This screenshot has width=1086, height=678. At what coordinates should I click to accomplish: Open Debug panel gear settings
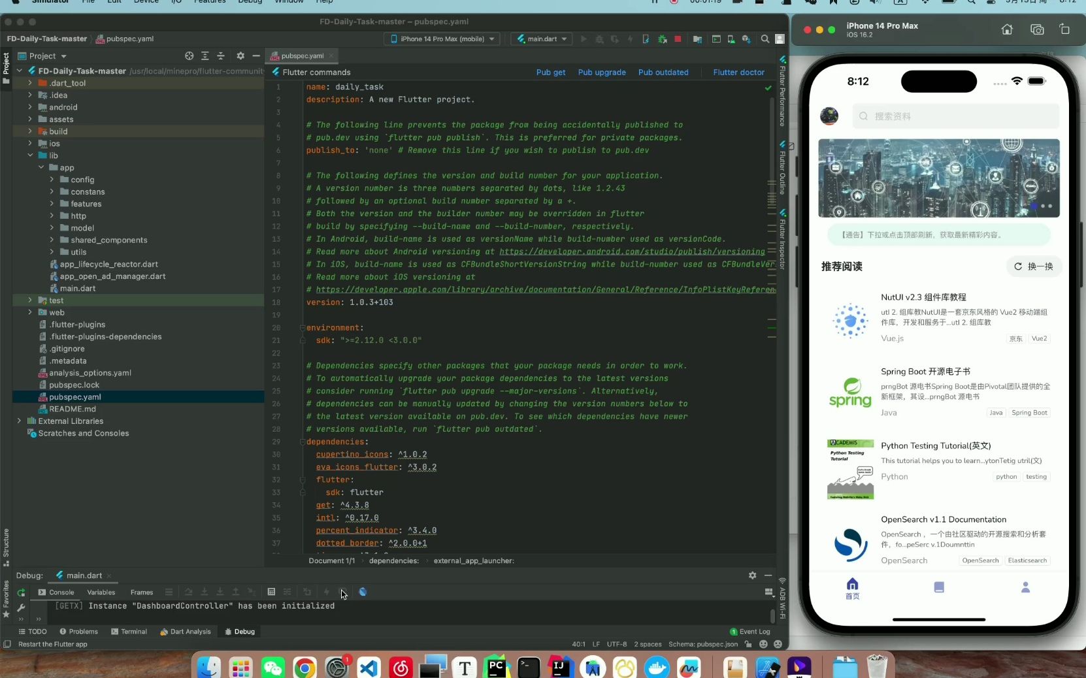pos(752,575)
